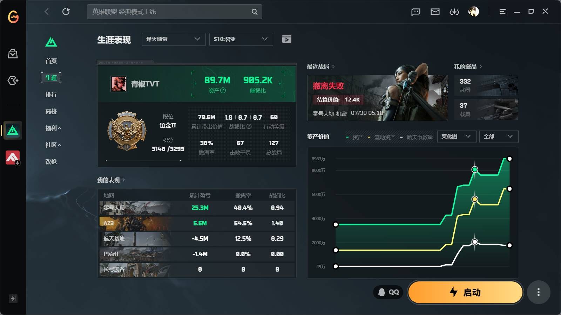Viewport: 561px width, 315px height.
Task: Select the 长弓溪谷 map row
Action: tap(197, 269)
